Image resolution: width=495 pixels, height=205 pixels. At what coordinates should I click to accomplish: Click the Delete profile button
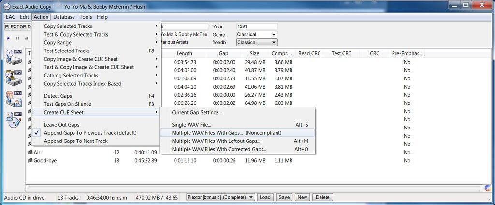(322, 197)
